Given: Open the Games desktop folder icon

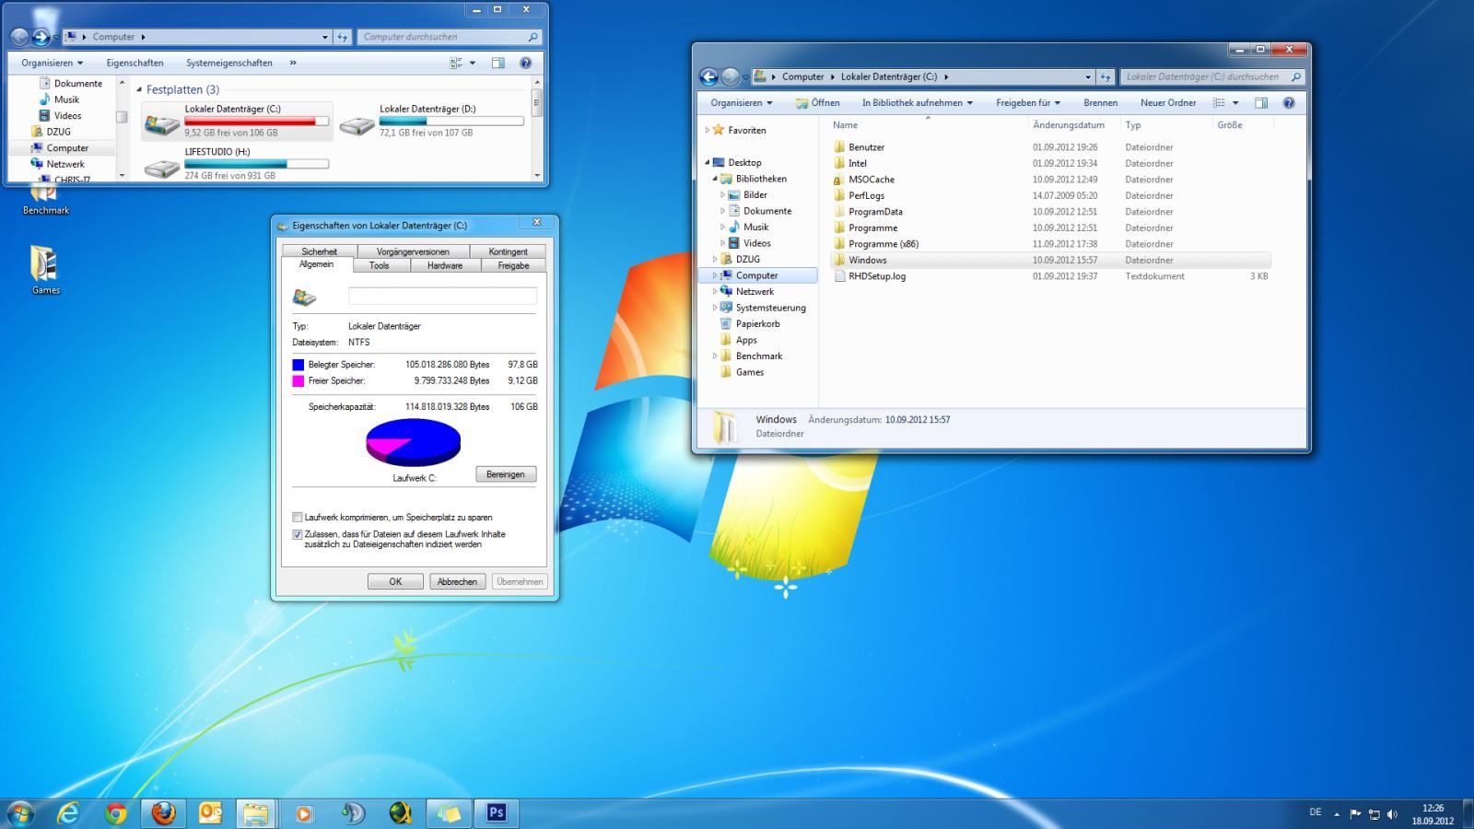Looking at the screenshot, I should coord(44,265).
